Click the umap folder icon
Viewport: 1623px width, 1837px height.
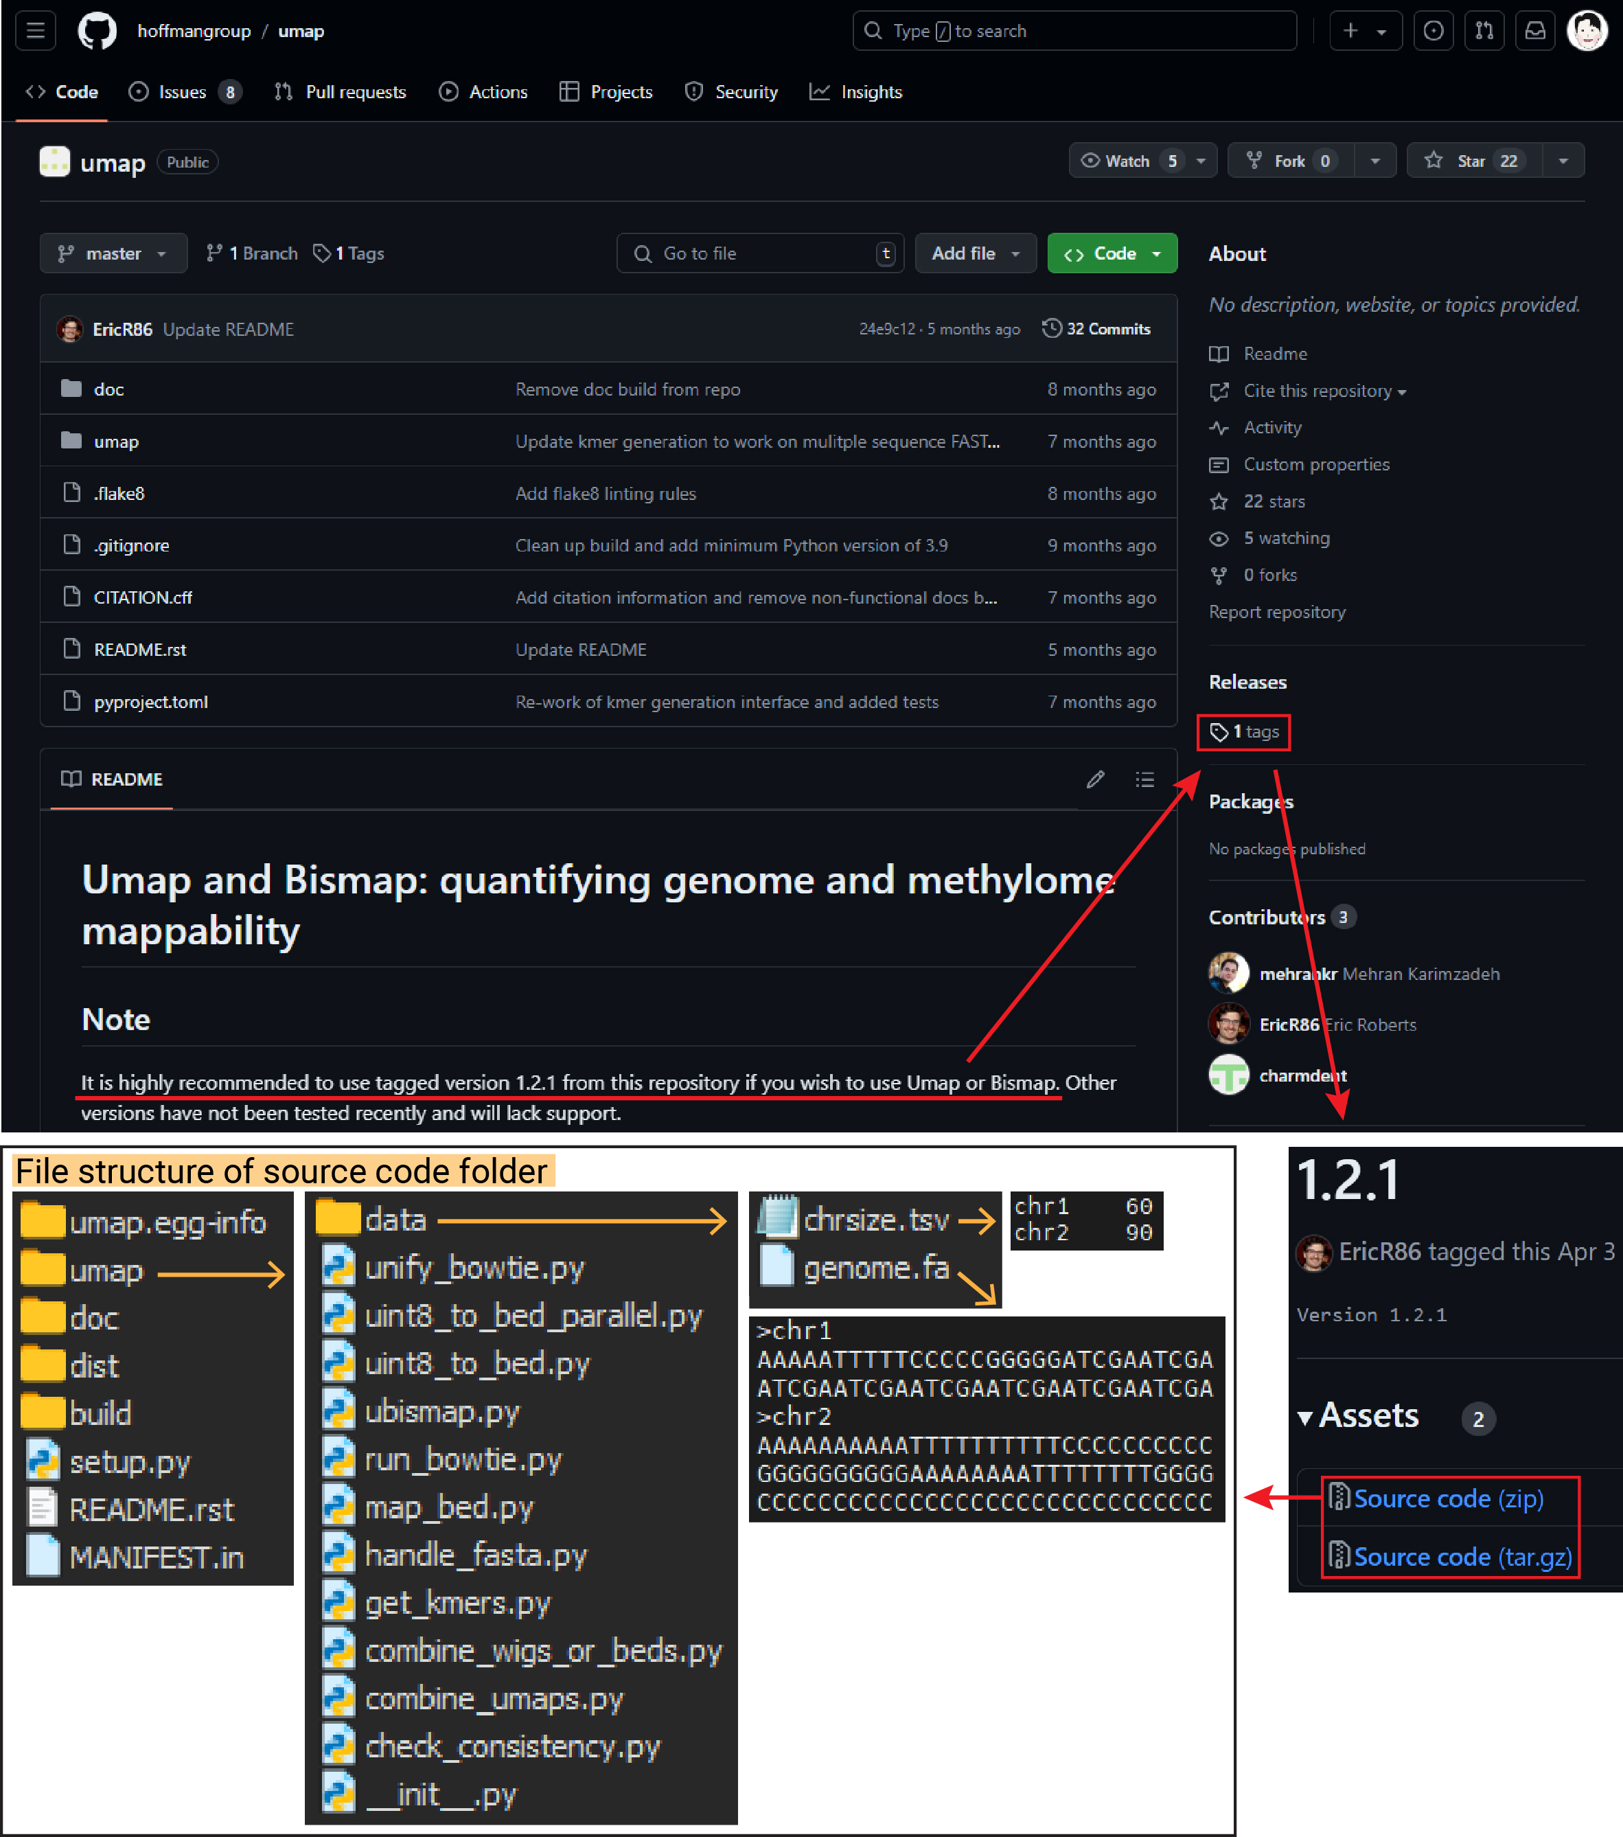pyautogui.click(x=71, y=440)
